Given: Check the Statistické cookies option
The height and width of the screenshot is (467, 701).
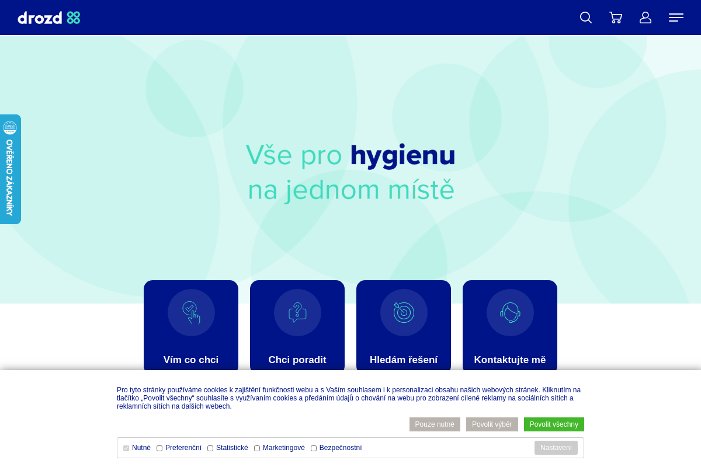Looking at the screenshot, I should (210, 448).
